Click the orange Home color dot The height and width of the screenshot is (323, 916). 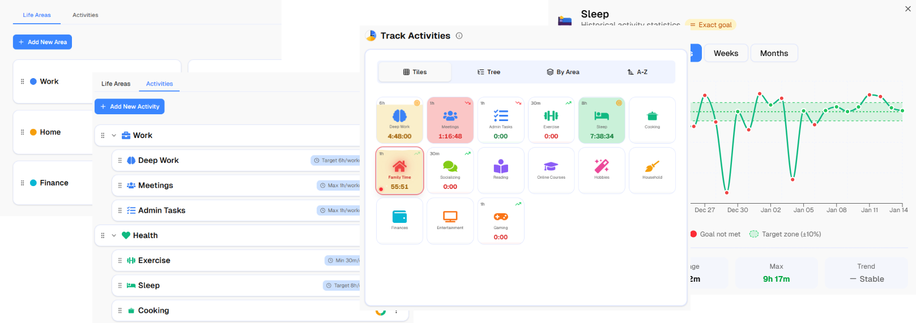[33, 132]
